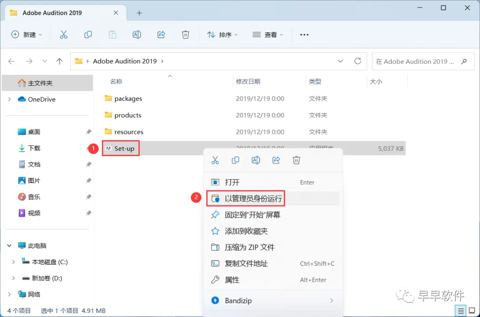This screenshot has width=480, height=317.
Task: Switch to details view in status bar
Action: click(461, 311)
